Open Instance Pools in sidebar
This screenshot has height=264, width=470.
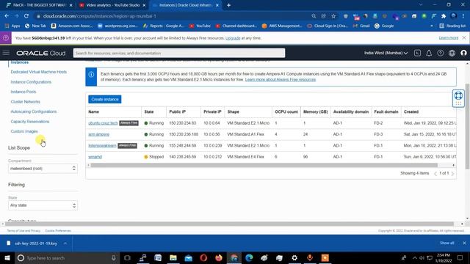click(23, 92)
